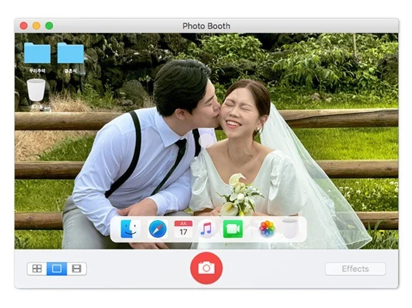Click the Photo Booth title bar

pyautogui.click(x=206, y=26)
